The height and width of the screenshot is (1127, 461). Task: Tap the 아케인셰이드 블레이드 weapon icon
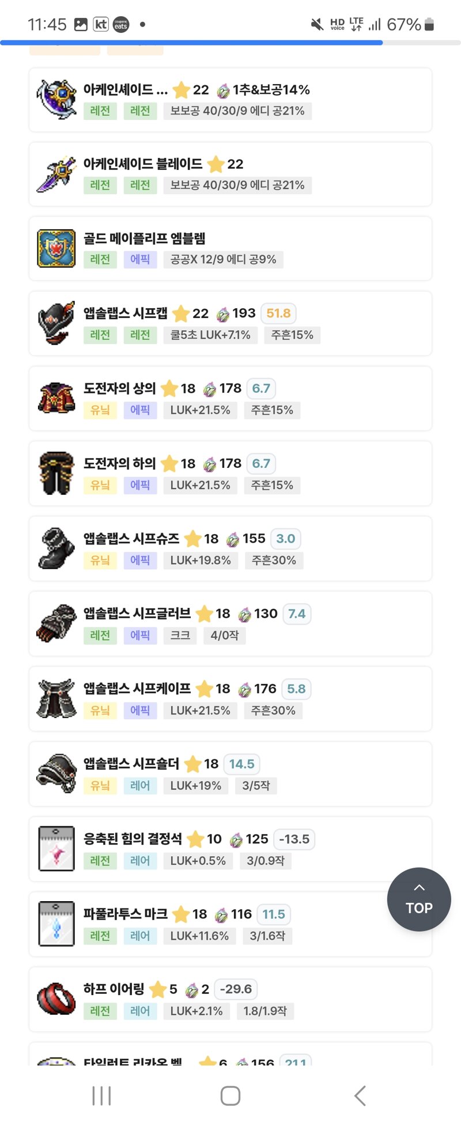[x=56, y=174]
